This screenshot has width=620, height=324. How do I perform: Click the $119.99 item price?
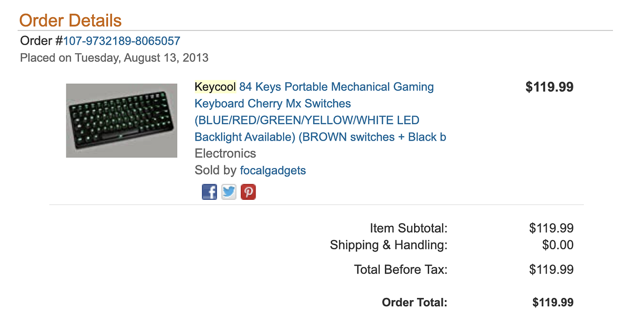[x=549, y=87]
